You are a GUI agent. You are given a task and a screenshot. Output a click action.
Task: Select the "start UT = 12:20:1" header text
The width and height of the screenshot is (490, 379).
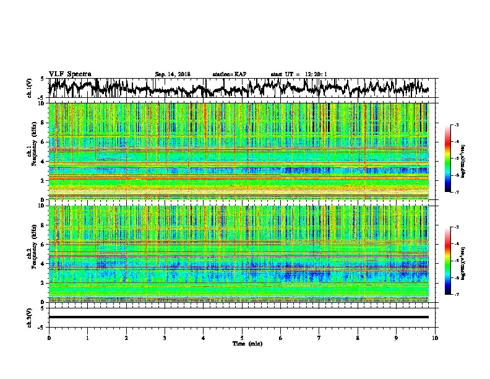click(x=299, y=74)
